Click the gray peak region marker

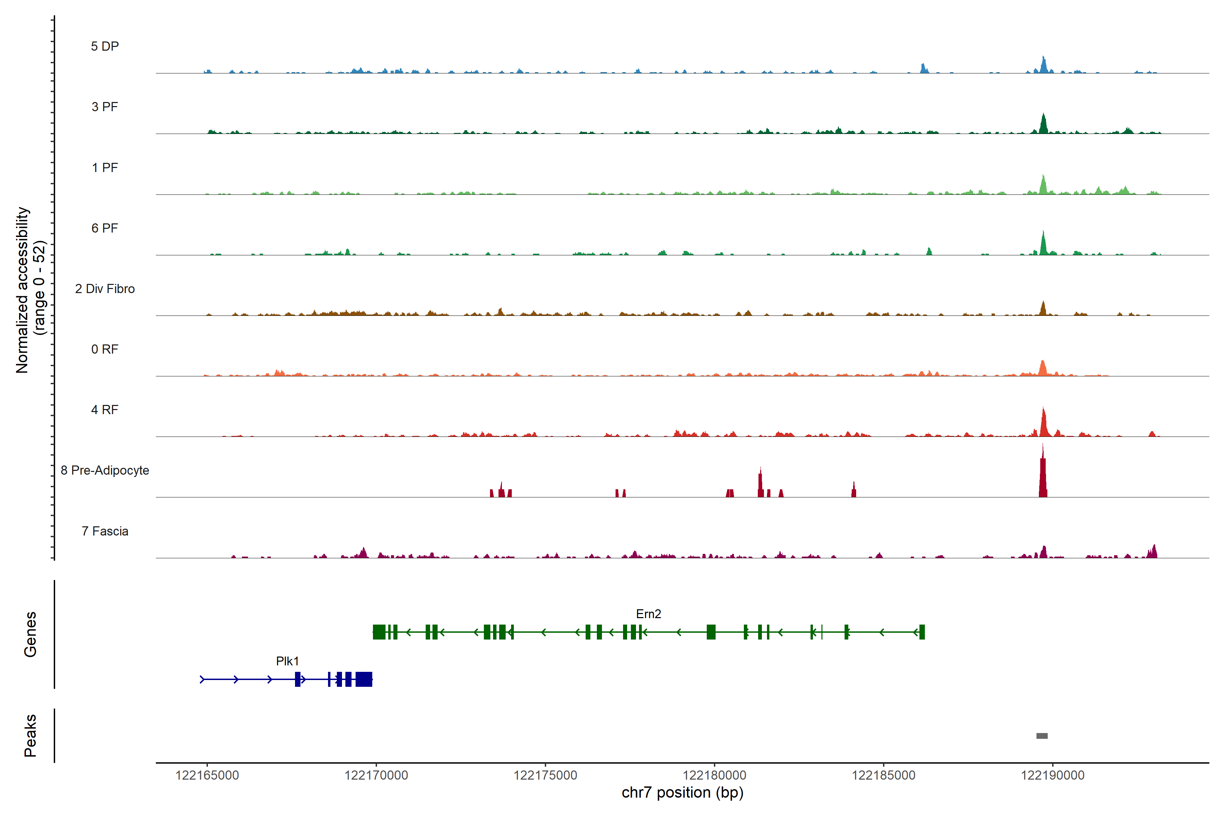coord(1042,736)
